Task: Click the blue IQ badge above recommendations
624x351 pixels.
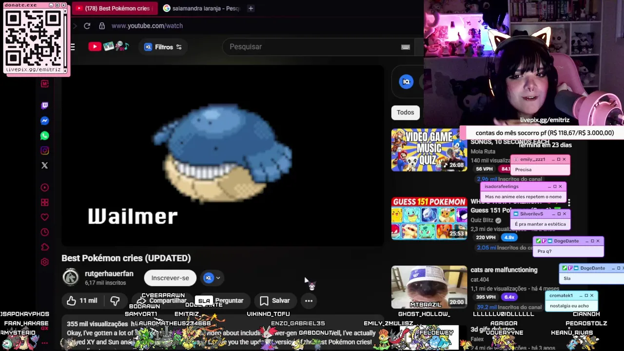Action: click(x=406, y=81)
